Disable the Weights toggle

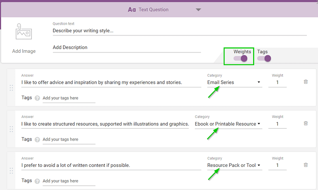point(241,59)
